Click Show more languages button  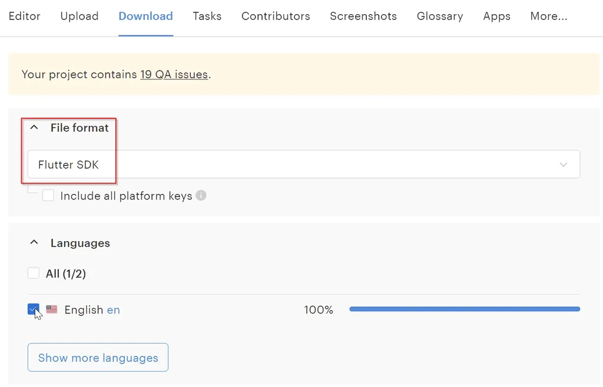point(98,358)
